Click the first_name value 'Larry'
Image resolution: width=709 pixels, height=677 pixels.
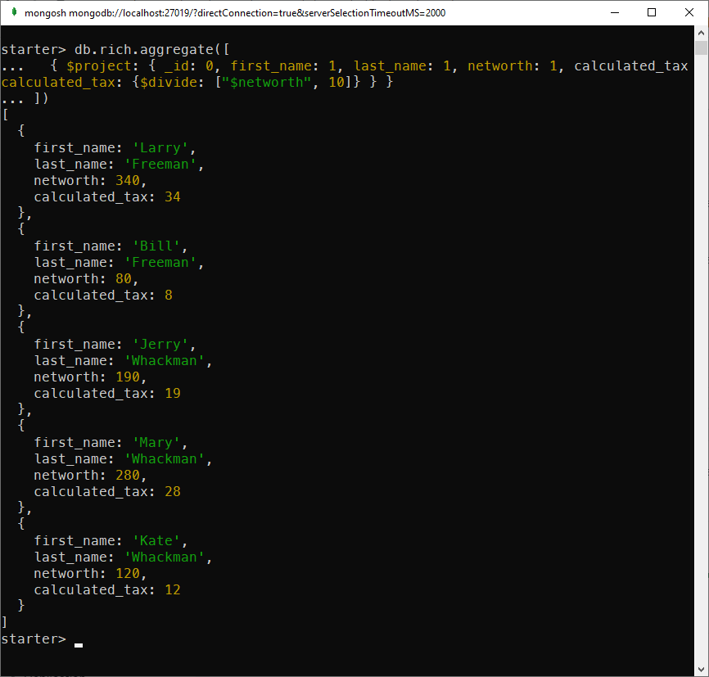click(160, 148)
